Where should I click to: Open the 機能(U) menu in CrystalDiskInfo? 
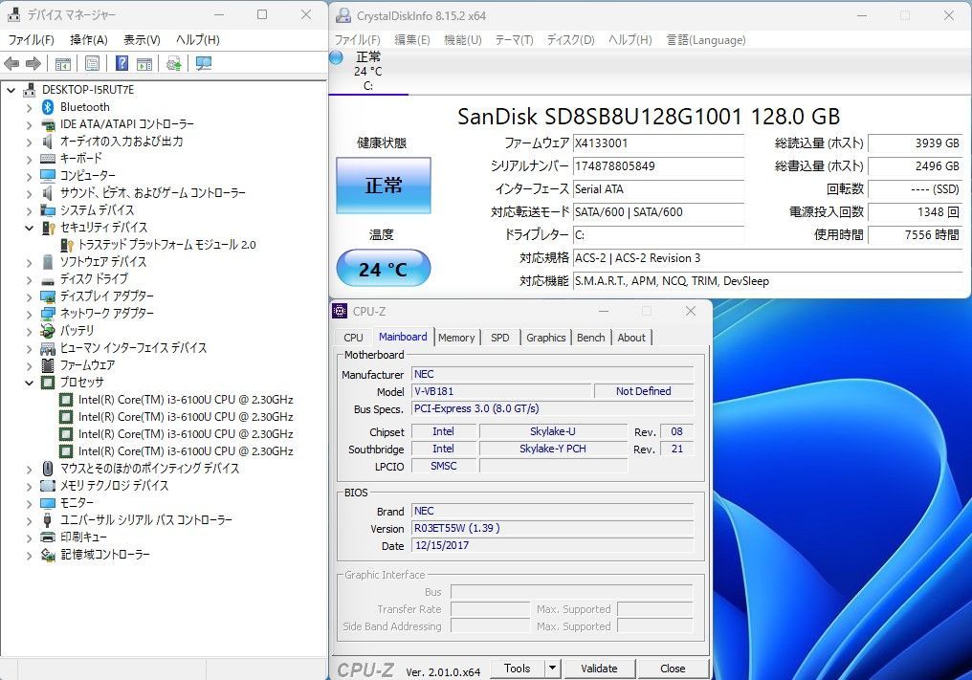click(x=462, y=39)
